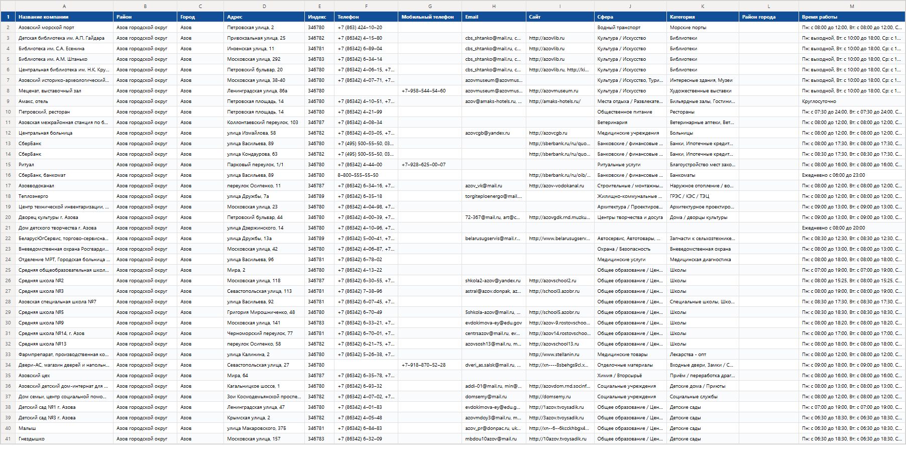Select cell 'Гнездышко'
This screenshot has height=453, width=906.
(64, 439)
